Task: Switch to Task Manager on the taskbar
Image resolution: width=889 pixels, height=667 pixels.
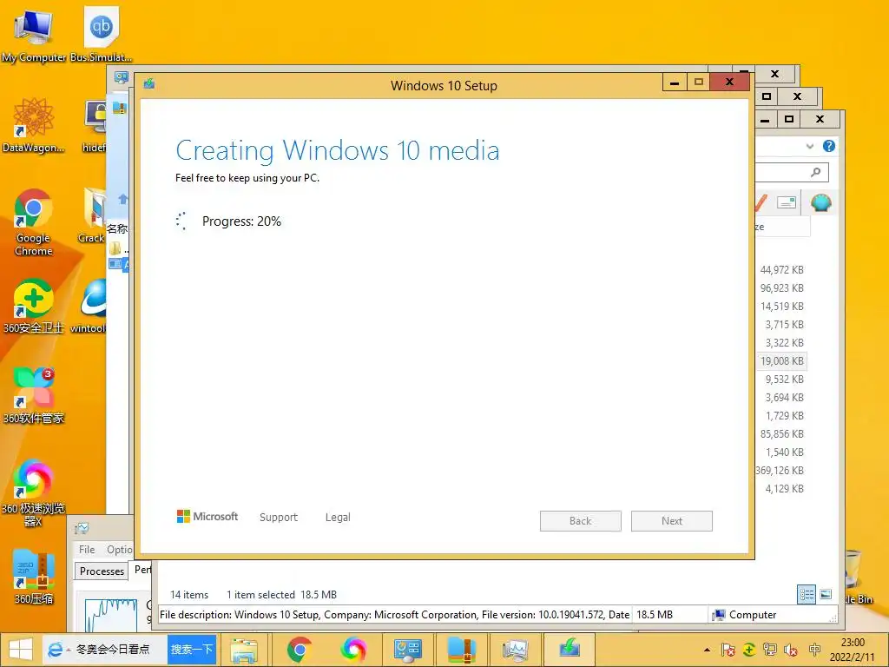Action: click(x=515, y=650)
